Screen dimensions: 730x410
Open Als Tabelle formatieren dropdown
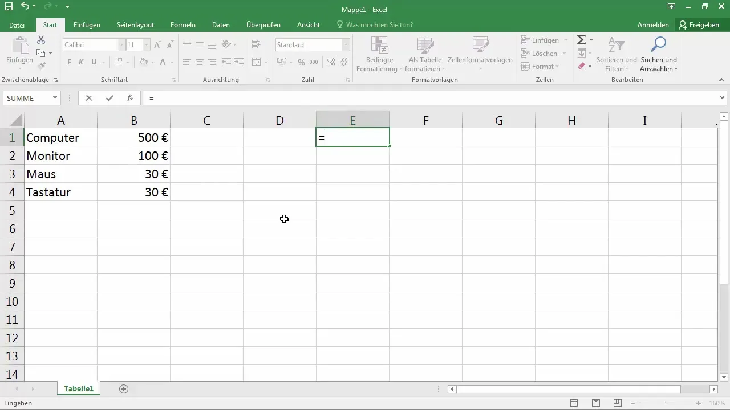(x=425, y=54)
